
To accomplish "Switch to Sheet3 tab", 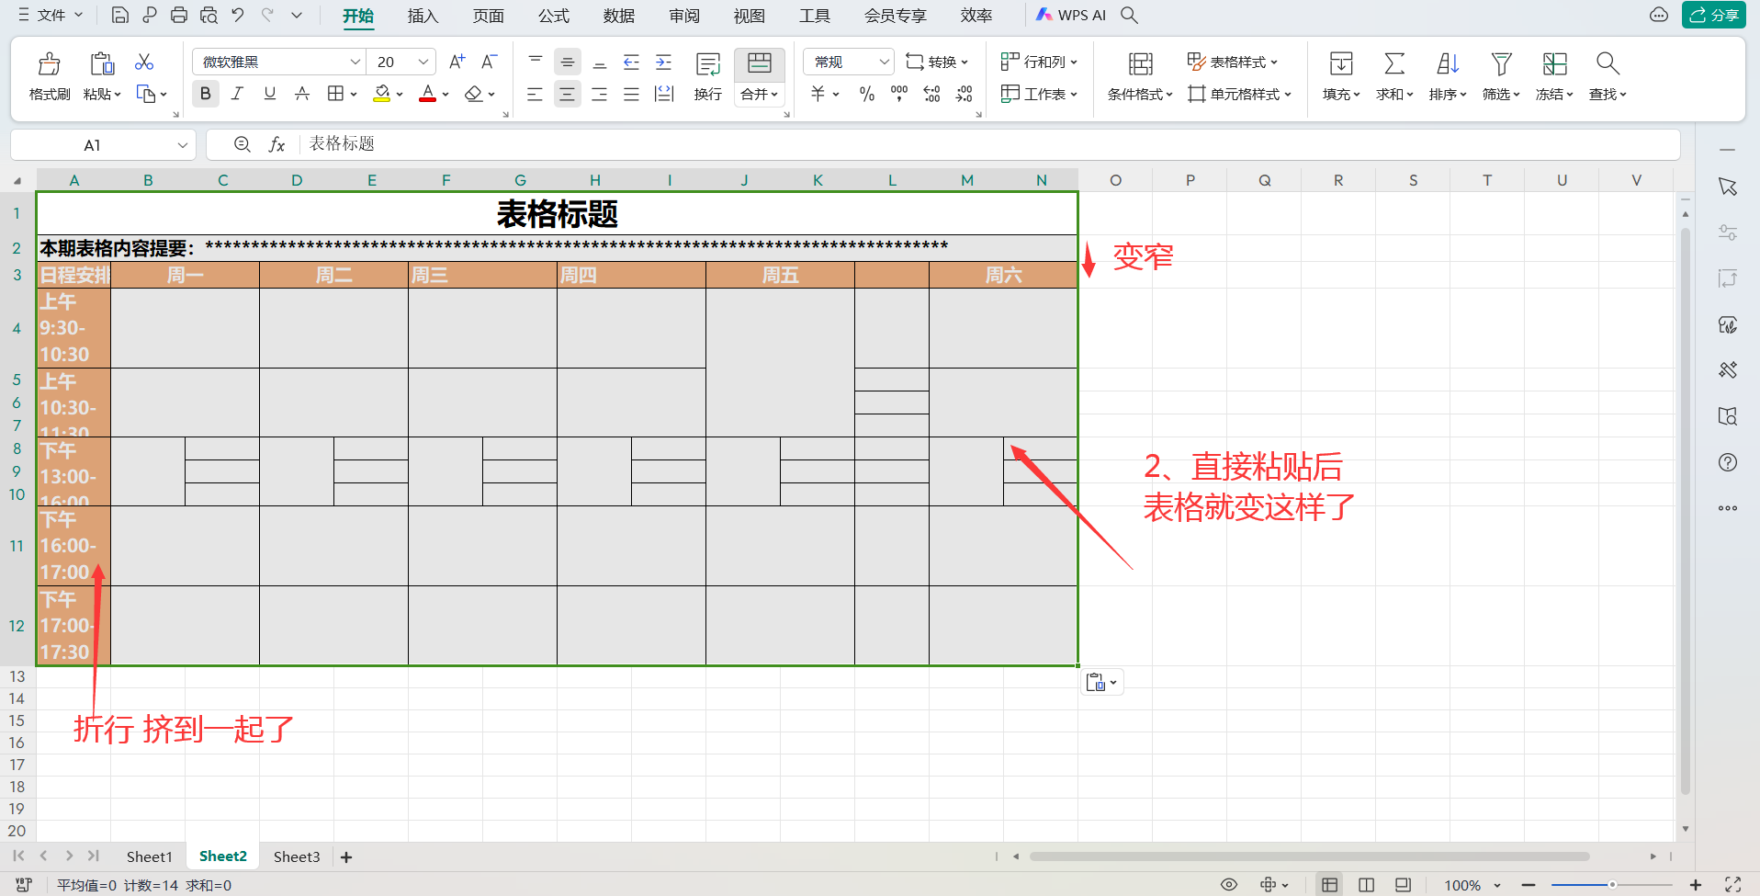I will pyautogui.click(x=297, y=856).
